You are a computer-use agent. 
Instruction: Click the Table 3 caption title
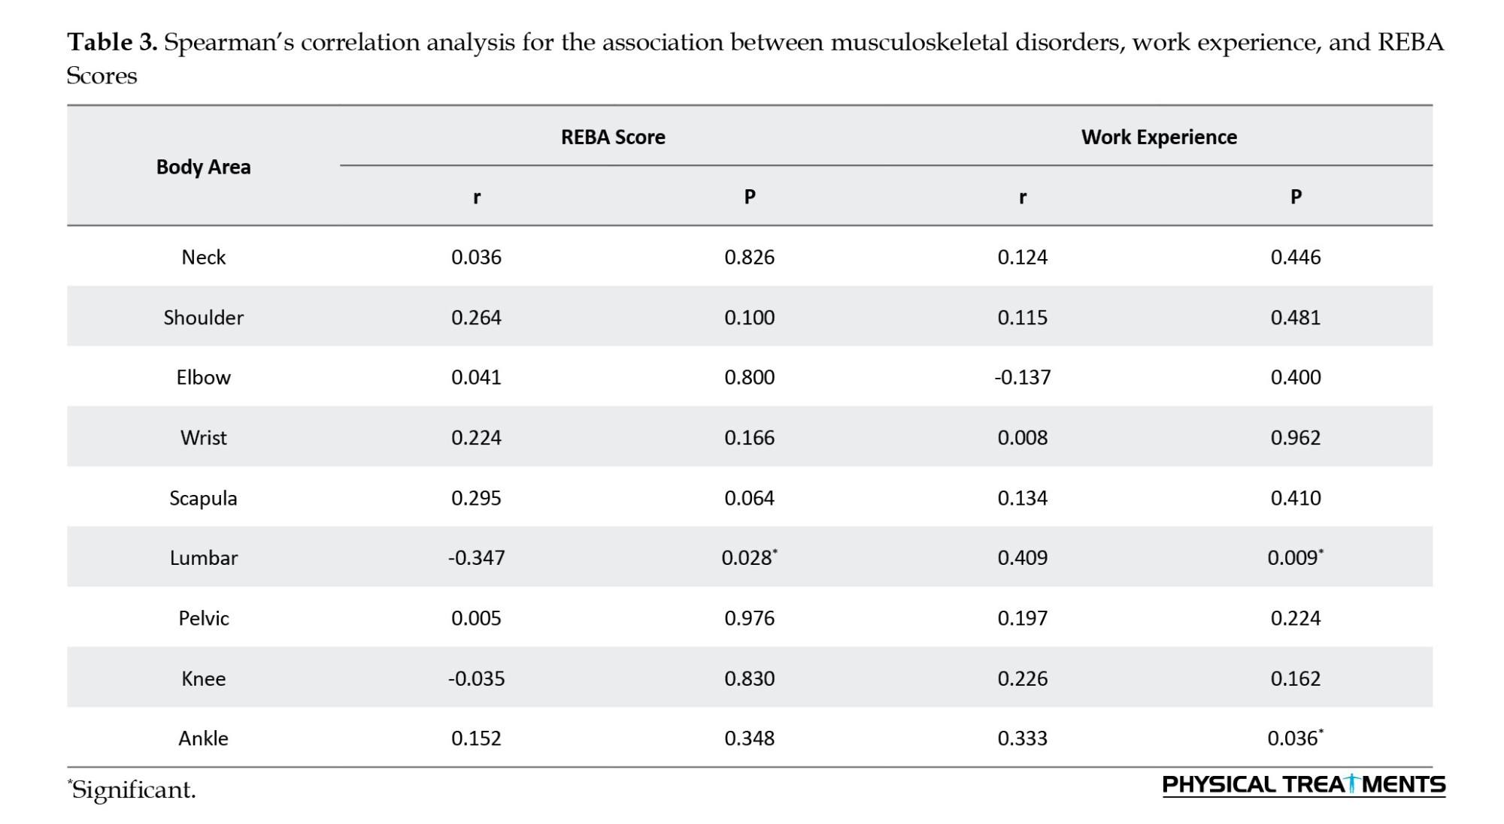(755, 58)
